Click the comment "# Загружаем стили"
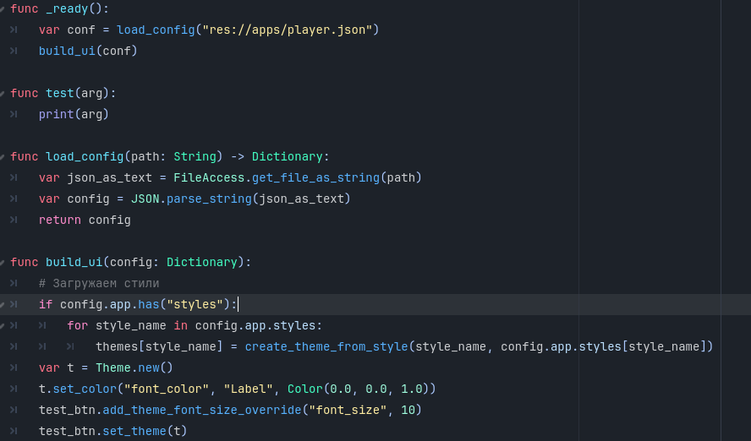The image size is (751, 441). [x=99, y=283]
